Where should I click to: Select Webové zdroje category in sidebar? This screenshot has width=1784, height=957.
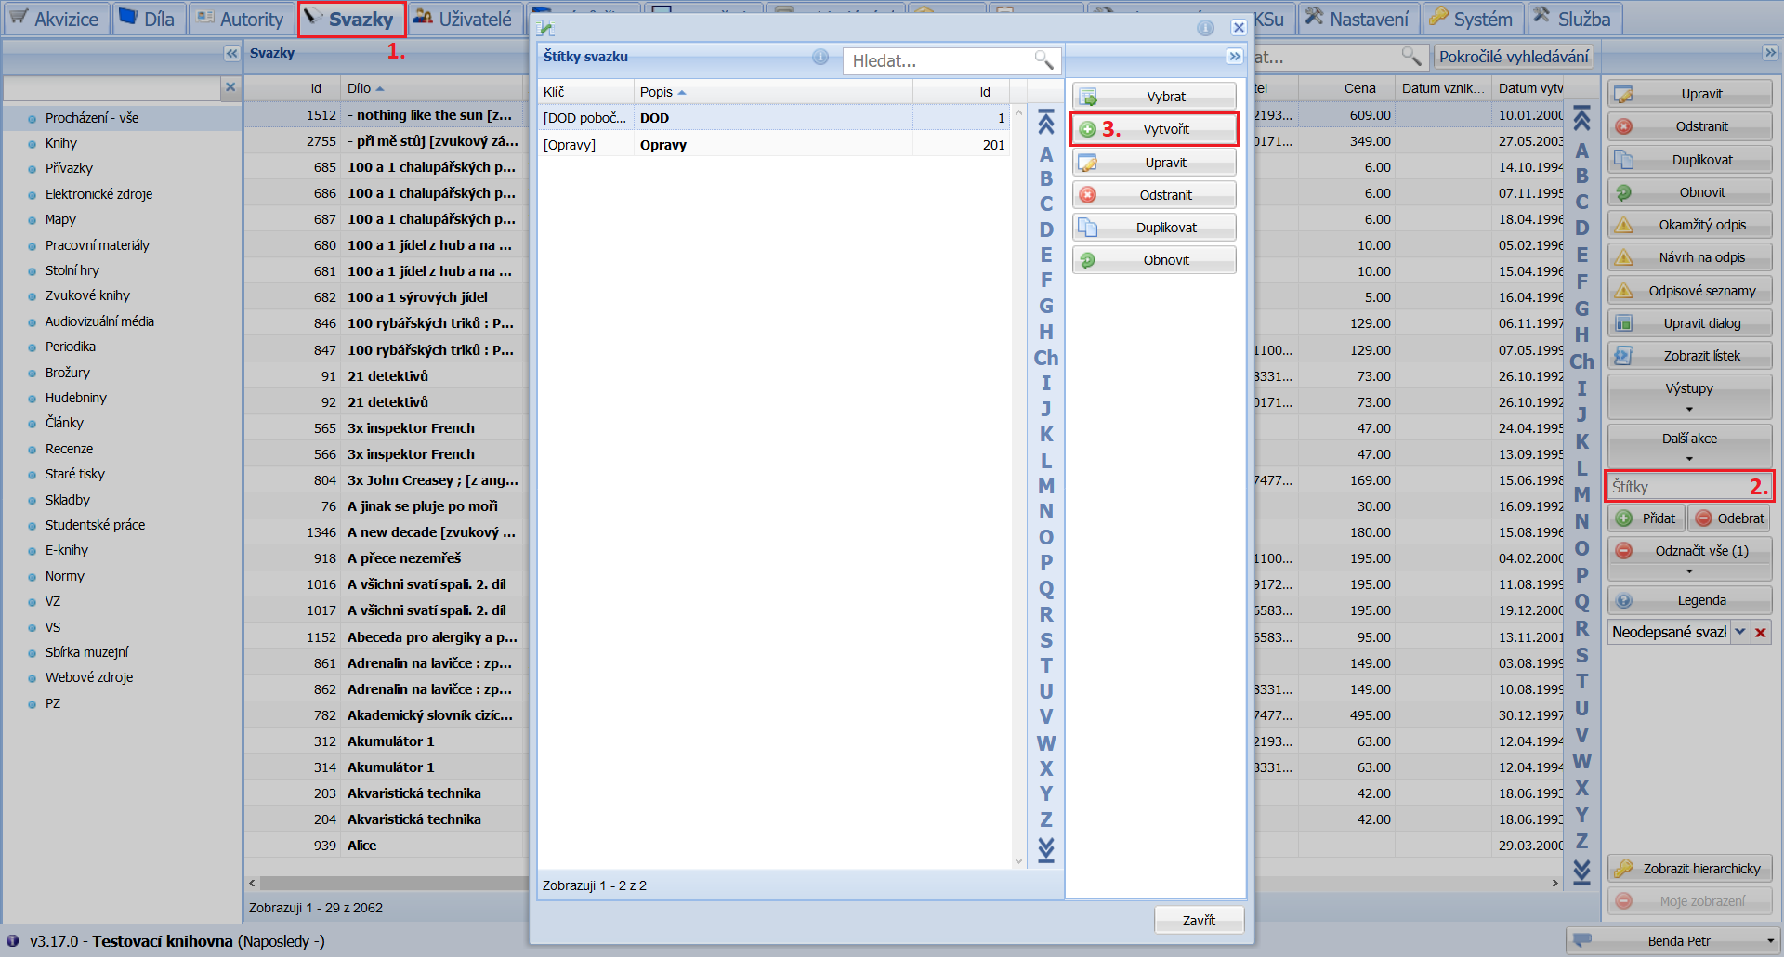click(89, 677)
